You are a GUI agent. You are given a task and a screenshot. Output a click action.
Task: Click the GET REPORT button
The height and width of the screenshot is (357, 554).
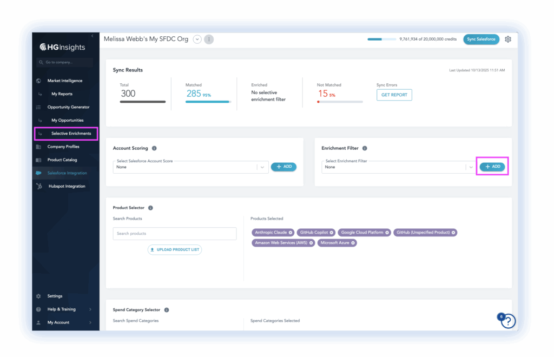(394, 95)
